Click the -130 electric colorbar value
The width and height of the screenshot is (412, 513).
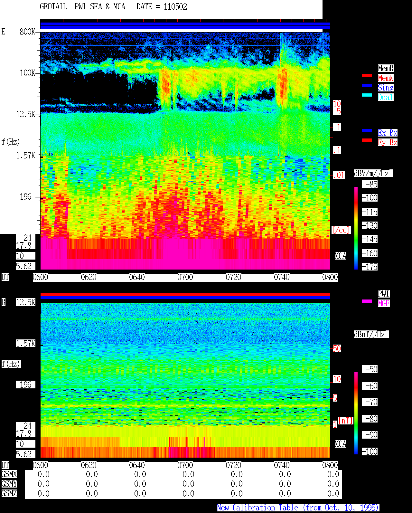click(x=370, y=226)
